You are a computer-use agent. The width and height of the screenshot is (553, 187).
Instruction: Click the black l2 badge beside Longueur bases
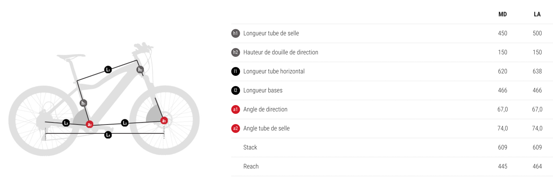(x=235, y=90)
